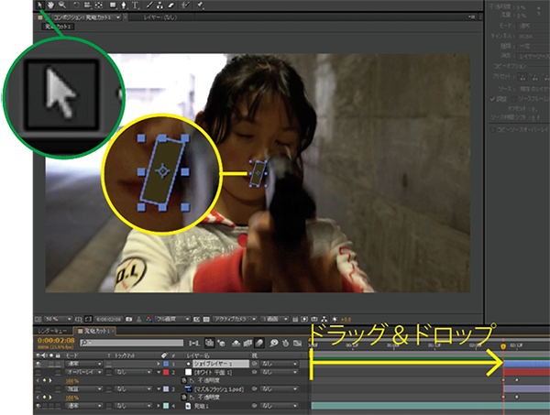The width and height of the screenshot is (550, 415).
Task: Click the 発砲カット1 breadcrumb under viewer tab
Action: (x=58, y=27)
